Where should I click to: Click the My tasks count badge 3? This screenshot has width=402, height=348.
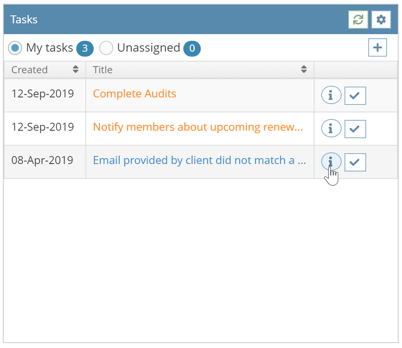point(85,48)
